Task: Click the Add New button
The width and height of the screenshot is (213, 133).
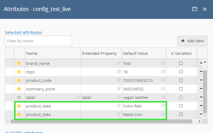Action: [192, 41]
